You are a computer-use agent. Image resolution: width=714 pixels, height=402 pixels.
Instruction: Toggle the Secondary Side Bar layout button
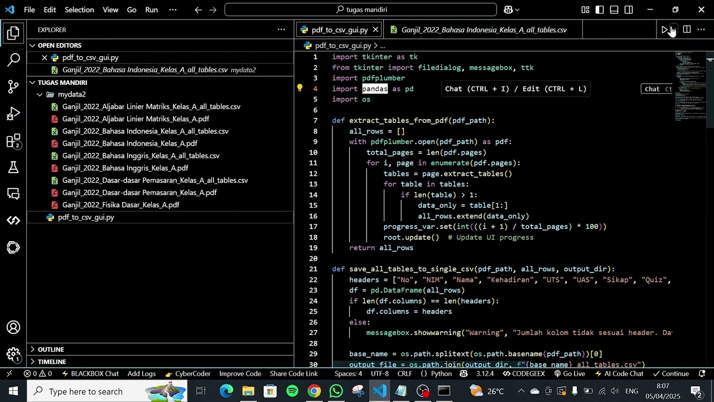(x=629, y=9)
